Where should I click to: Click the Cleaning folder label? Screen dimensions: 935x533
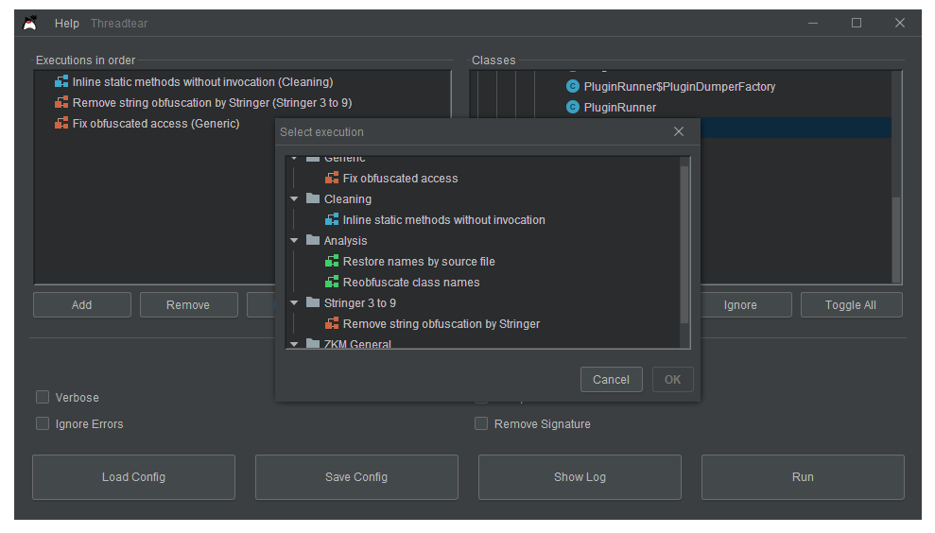[348, 199]
